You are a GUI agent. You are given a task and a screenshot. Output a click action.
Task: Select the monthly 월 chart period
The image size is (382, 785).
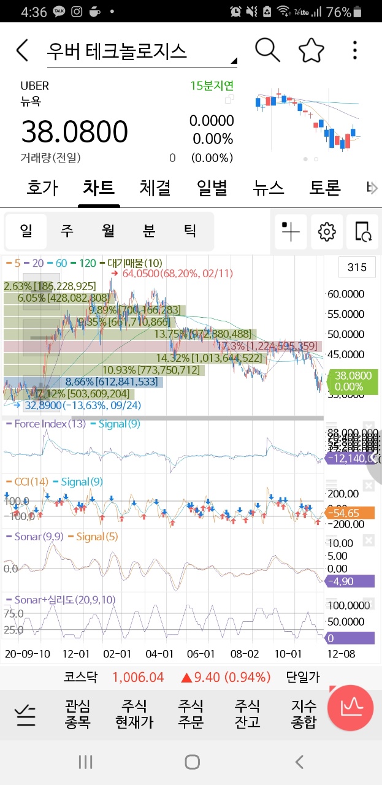pyautogui.click(x=108, y=231)
